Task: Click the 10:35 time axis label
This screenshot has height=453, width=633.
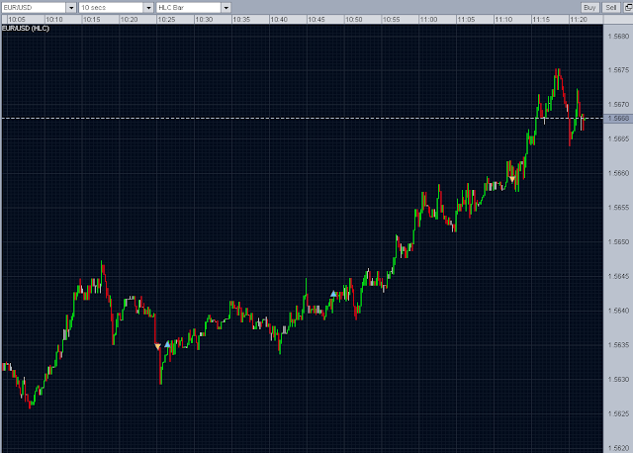Action: click(x=241, y=20)
